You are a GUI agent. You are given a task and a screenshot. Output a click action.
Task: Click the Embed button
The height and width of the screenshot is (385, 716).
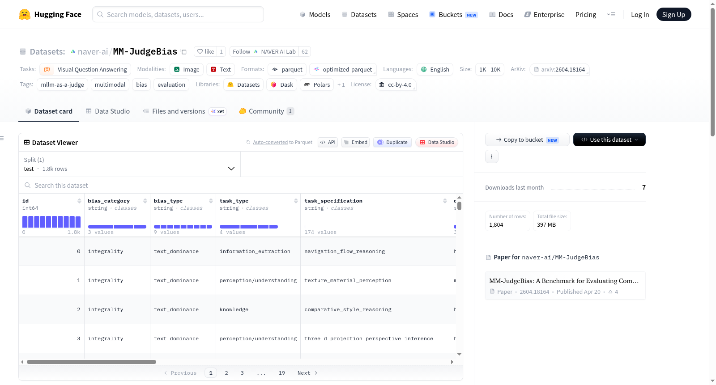point(355,142)
